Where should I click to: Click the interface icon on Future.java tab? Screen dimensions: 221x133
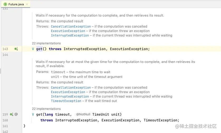click(5, 4)
